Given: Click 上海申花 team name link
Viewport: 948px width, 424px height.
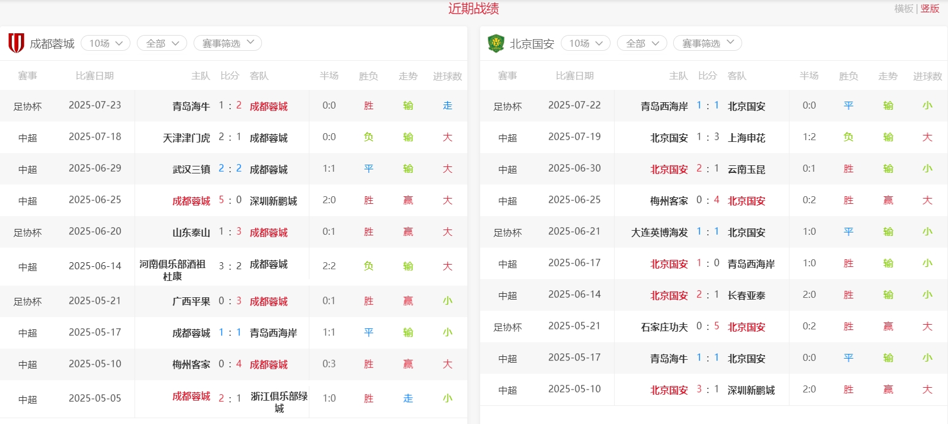Looking at the screenshot, I should 746,138.
